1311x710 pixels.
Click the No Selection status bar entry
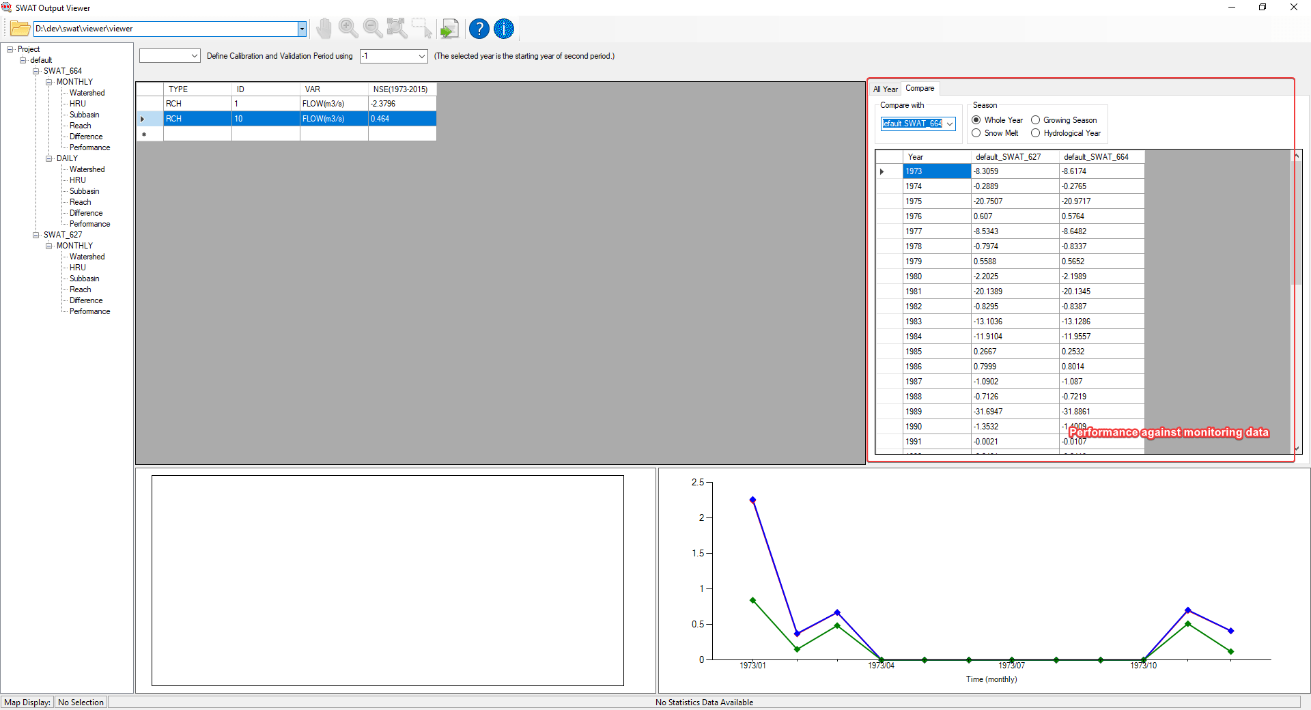(x=81, y=702)
